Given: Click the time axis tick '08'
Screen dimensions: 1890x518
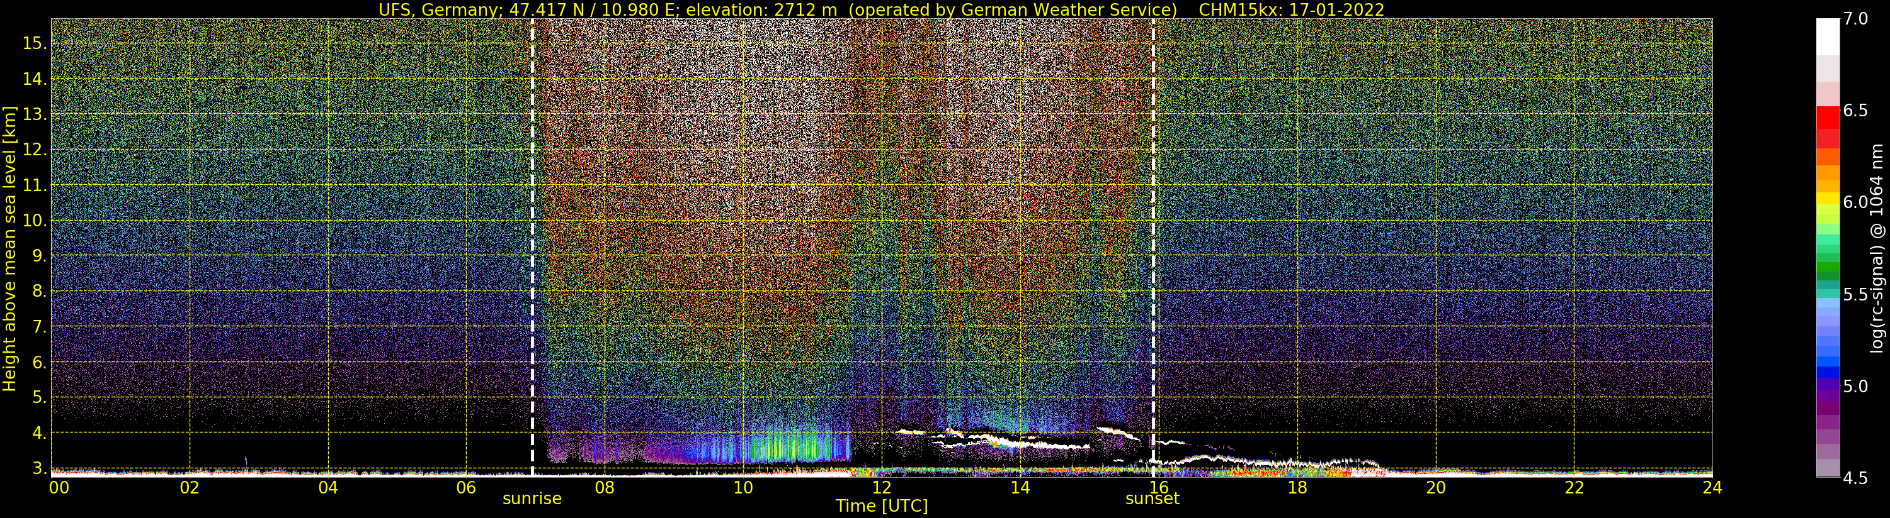Looking at the screenshot, I should pyautogui.click(x=605, y=487).
